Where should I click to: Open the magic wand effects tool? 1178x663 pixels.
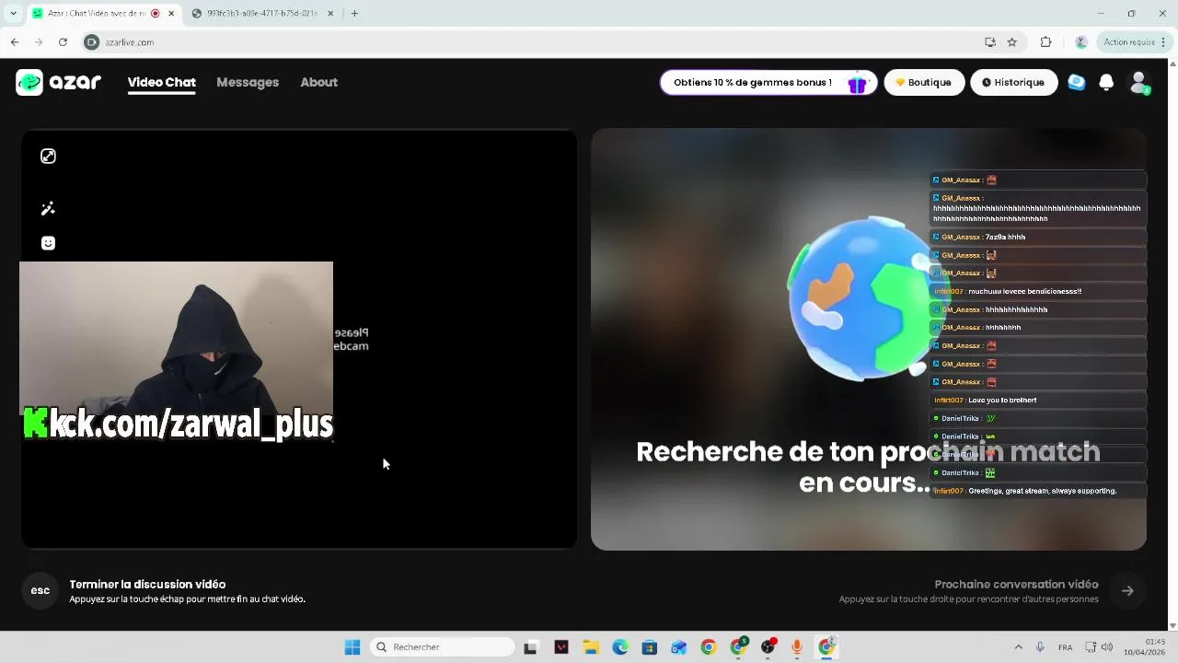(x=48, y=209)
